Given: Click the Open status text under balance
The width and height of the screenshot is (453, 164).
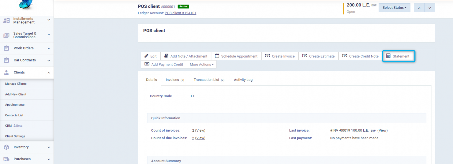Looking at the screenshot, I should (x=351, y=12).
